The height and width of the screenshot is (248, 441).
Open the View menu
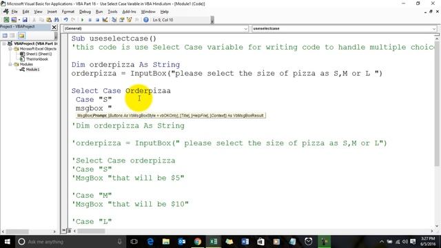[x=39, y=12]
